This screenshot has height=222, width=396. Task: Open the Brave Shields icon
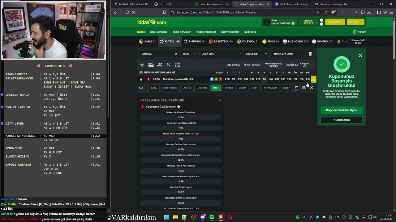point(333,12)
